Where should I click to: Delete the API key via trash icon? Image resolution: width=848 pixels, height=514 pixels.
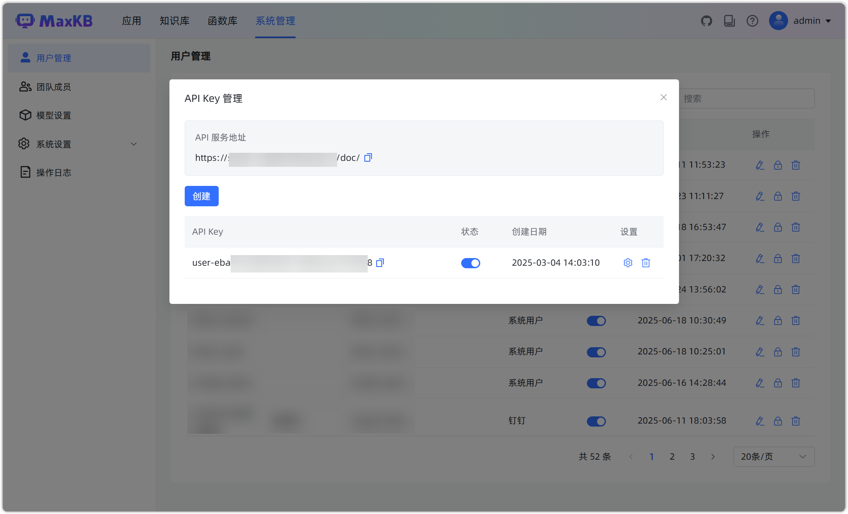pyautogui.click(x=645, y=263)
